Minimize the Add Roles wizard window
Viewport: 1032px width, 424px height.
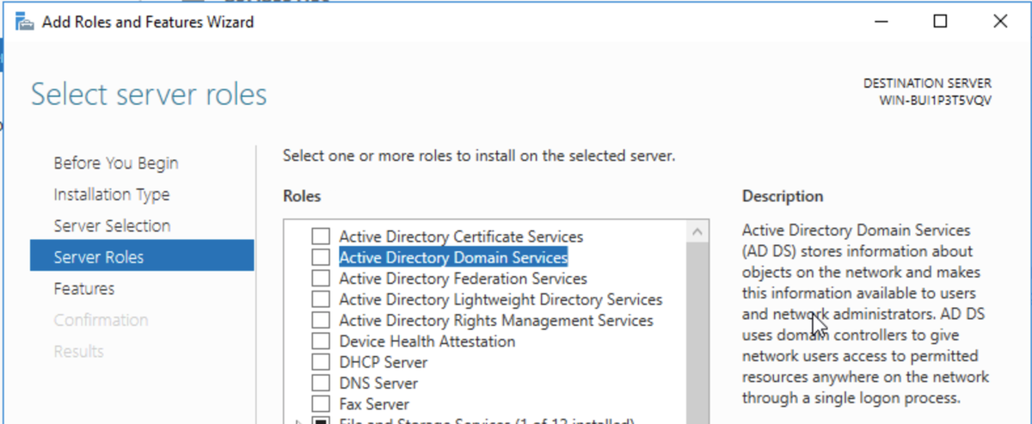881,22
